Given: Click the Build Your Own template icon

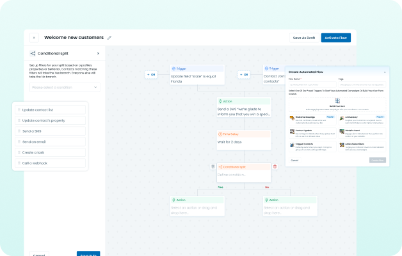Looking at the screenshot, I should pos(336,101).
